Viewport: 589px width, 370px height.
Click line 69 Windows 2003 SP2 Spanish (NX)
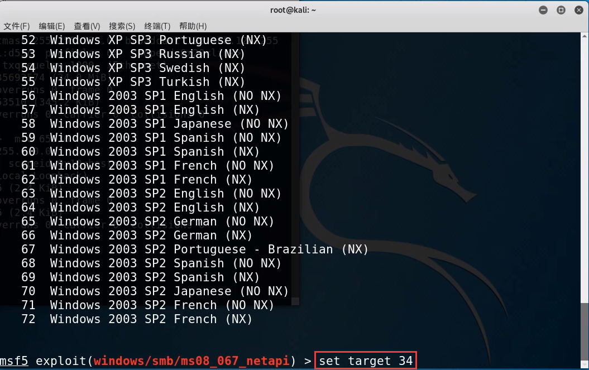tap(140, 277)
